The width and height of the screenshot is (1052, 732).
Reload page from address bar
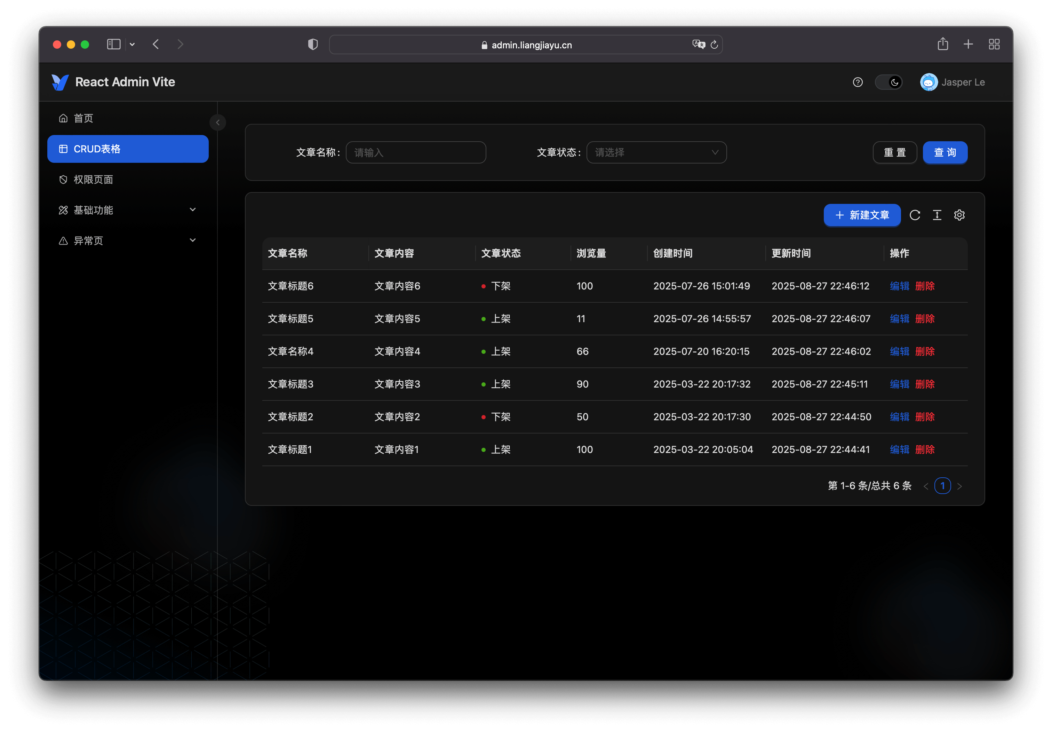(x=714, y=45)
